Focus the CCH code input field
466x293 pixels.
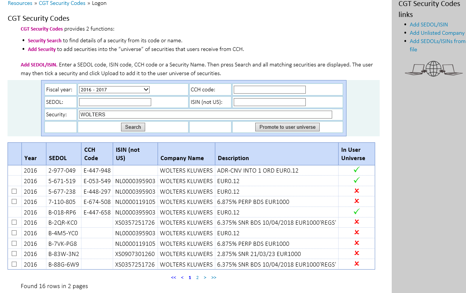270,89
